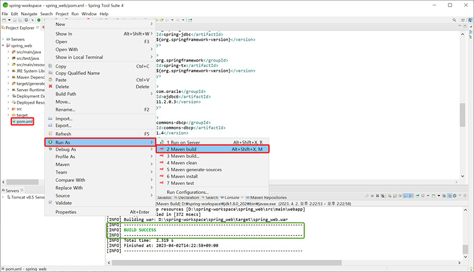Maximize the Console view panel

465,196
